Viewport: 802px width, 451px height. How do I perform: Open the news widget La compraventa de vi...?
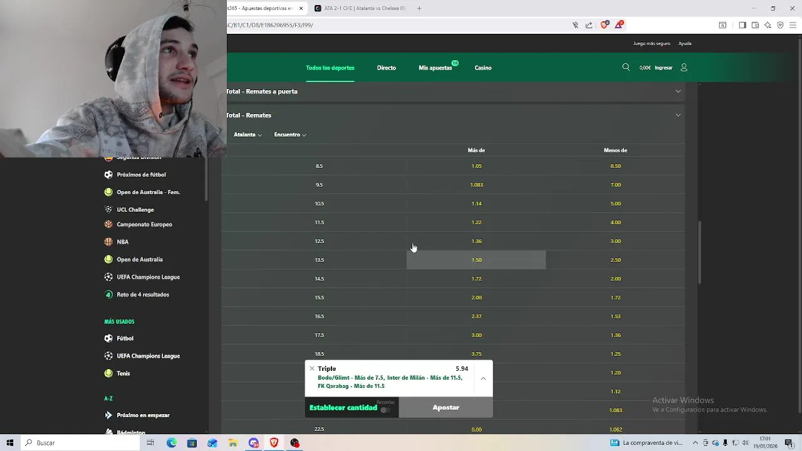646,443
